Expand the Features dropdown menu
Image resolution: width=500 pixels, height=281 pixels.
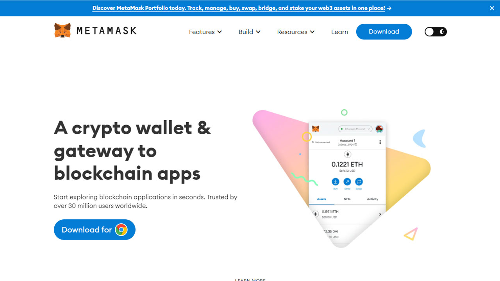click(x=205, y=32)
